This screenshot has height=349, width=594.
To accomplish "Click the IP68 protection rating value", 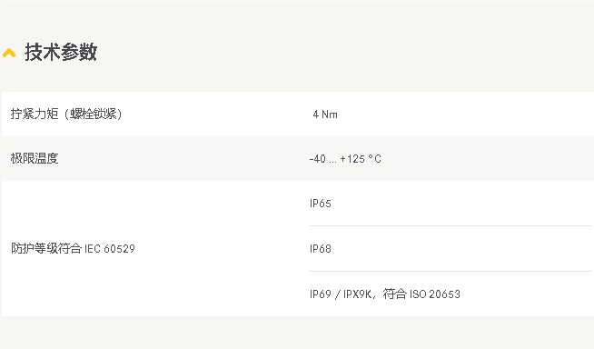I will click(x=321, y=249).
